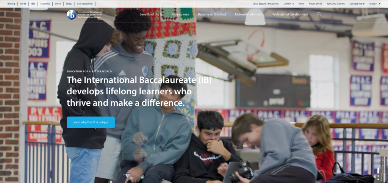Select the third carousel slide dot

[x=378, y=179]
